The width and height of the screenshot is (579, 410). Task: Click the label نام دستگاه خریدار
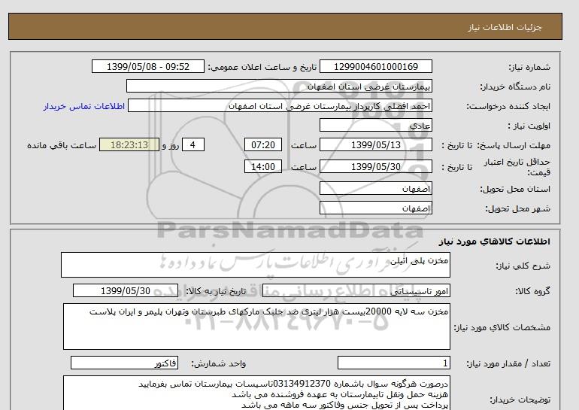click(x=515, y=87)
